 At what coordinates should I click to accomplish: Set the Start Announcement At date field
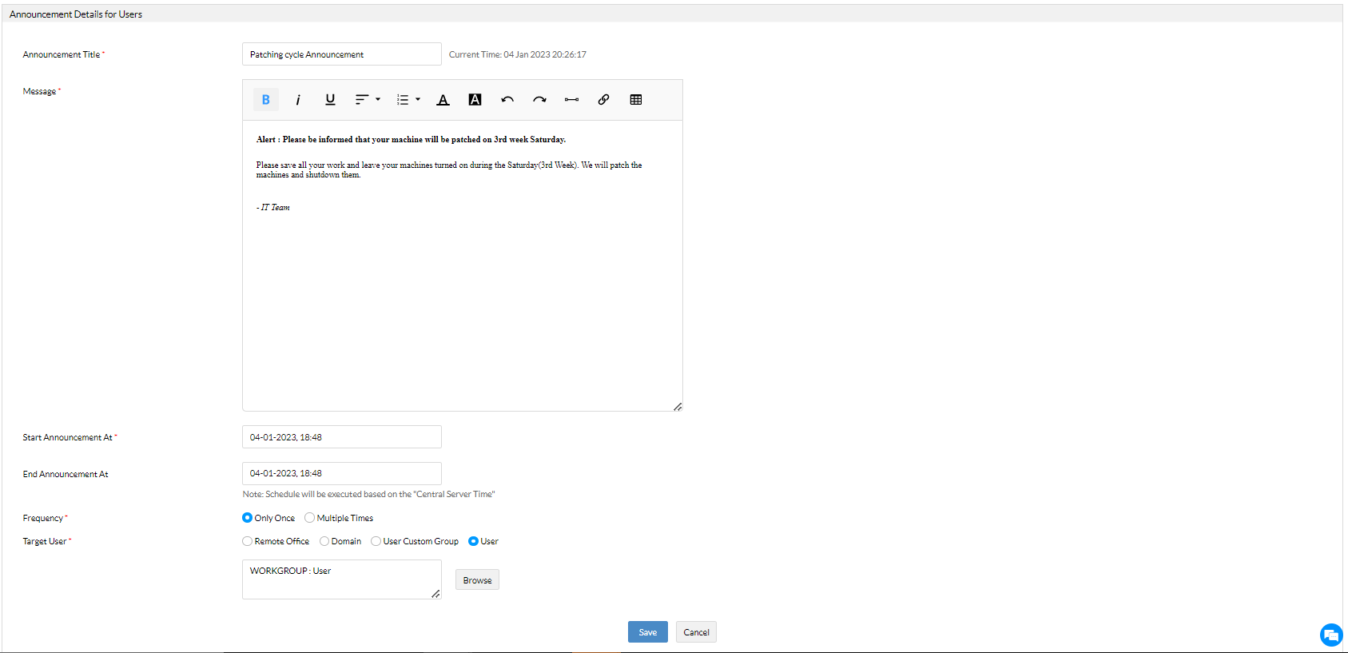pyautogui.click(x=342, y=437)
